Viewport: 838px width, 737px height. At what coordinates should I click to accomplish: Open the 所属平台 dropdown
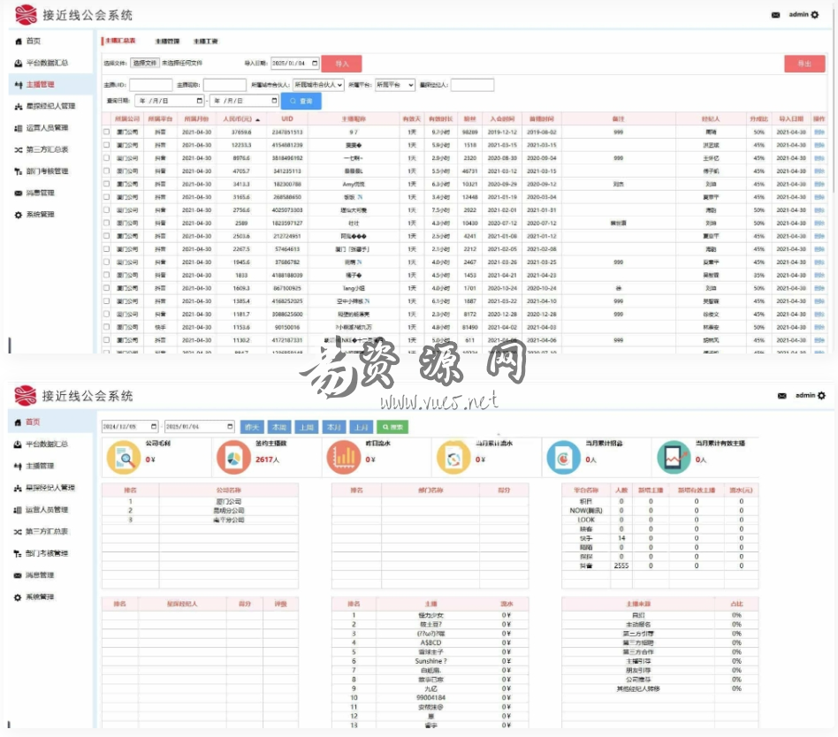click(x=395, y=85)
